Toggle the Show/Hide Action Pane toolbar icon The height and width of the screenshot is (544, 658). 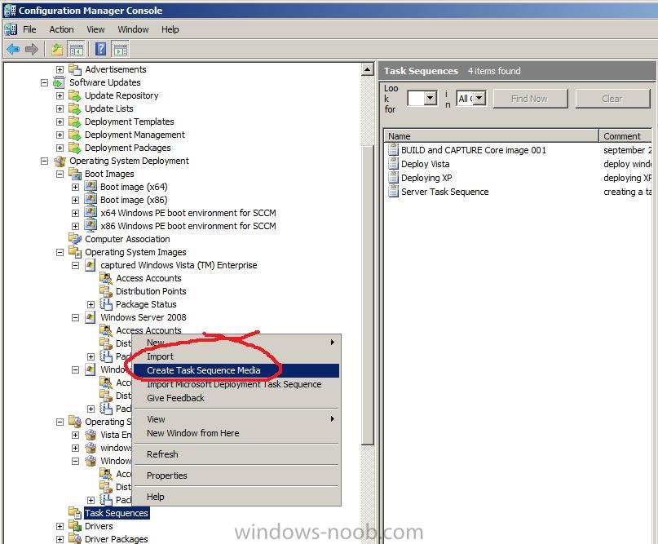[121, 50]
